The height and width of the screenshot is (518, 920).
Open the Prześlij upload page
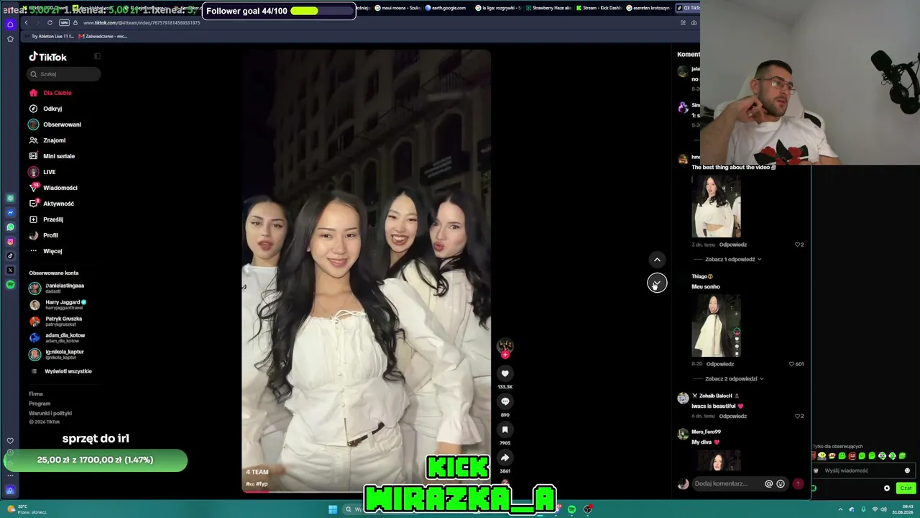[46, 219]
